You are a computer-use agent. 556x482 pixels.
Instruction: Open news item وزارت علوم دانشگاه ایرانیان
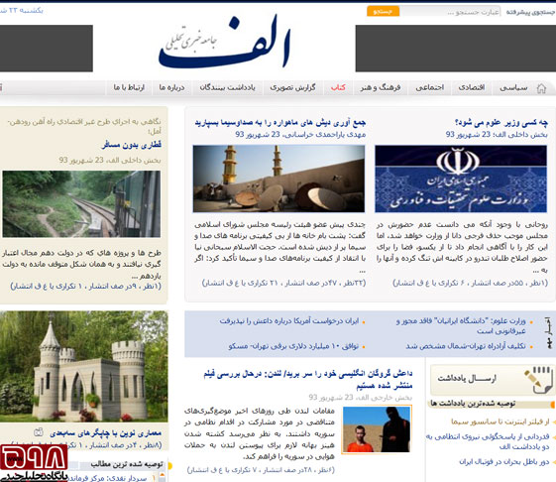point(461,326)
